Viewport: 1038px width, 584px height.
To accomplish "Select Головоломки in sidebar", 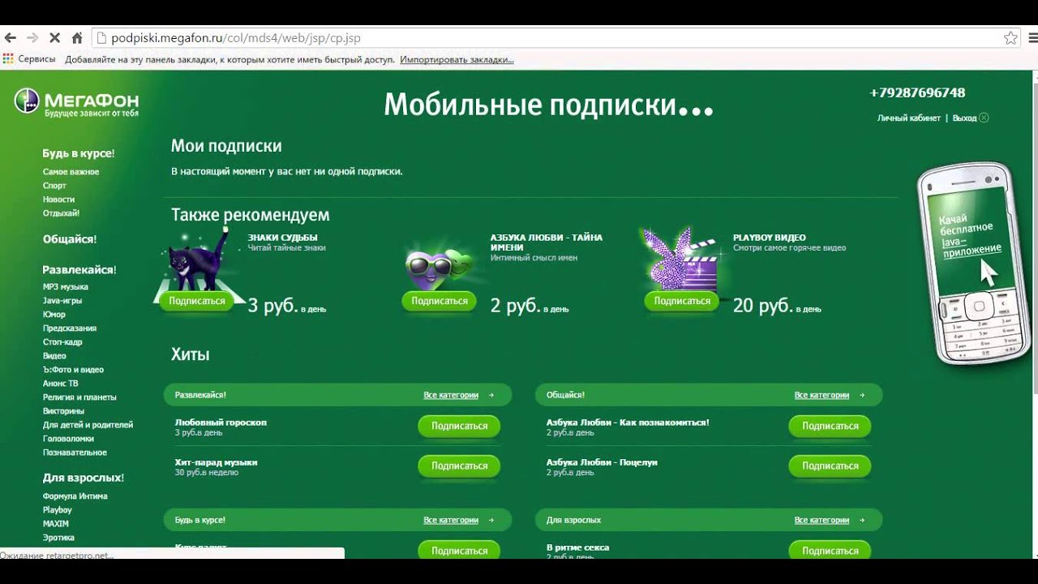I will click(68, 439).
